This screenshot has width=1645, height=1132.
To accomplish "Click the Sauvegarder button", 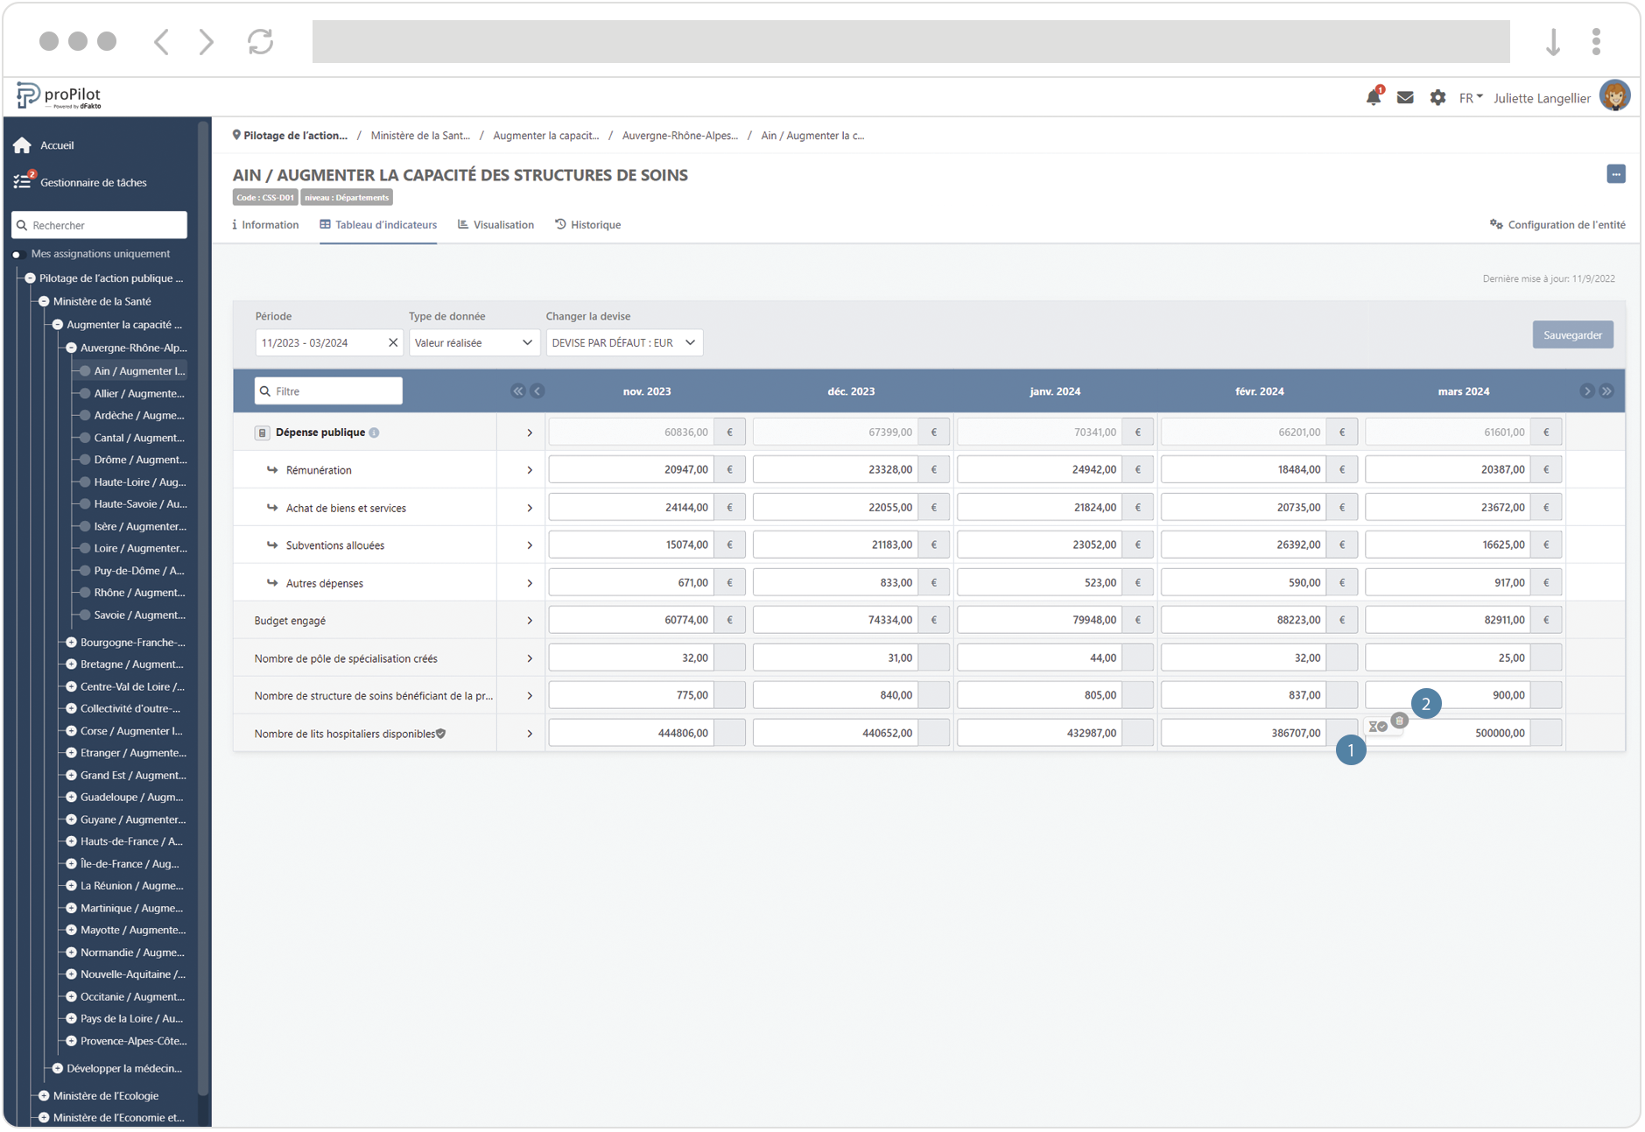I will 1572,335.
